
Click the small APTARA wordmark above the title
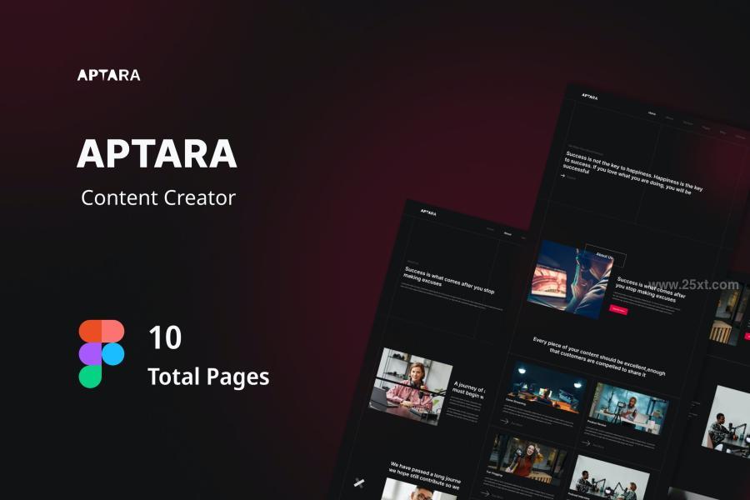[x=108, y=75]
